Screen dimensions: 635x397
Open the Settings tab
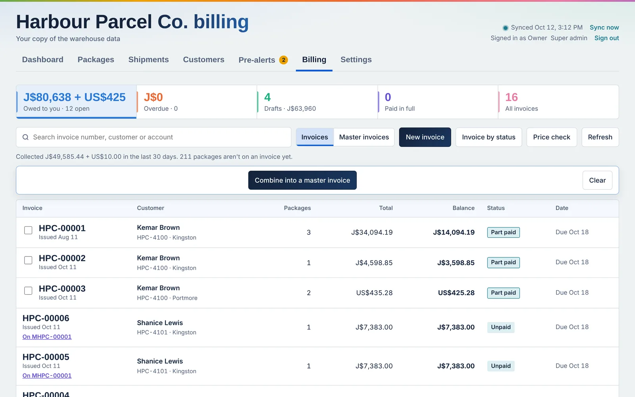356,60
